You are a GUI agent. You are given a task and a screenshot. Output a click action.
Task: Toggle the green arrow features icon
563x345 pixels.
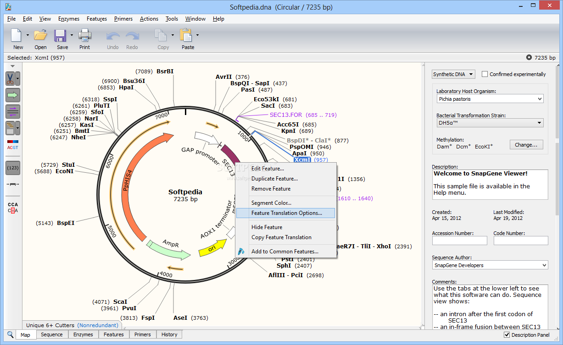pos(13,95)
